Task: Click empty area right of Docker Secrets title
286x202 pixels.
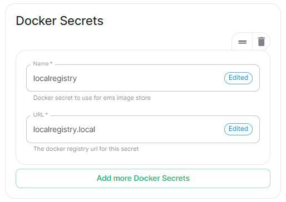Action: 185,21
